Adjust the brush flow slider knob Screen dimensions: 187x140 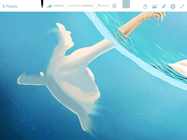pyautogui.click(x=95, y=6)
